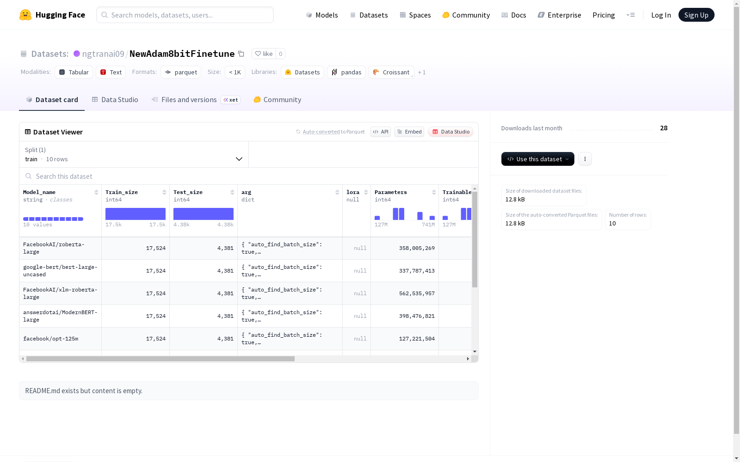Sort by the lora column
This screenshot has height=462, width=740.
366,192
